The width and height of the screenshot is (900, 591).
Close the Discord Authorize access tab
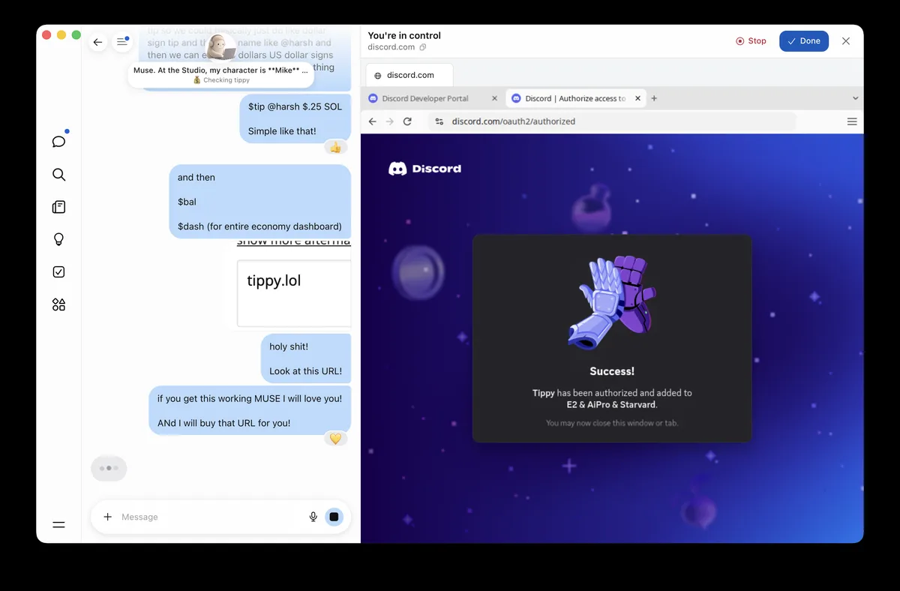[x=638, y=98]
